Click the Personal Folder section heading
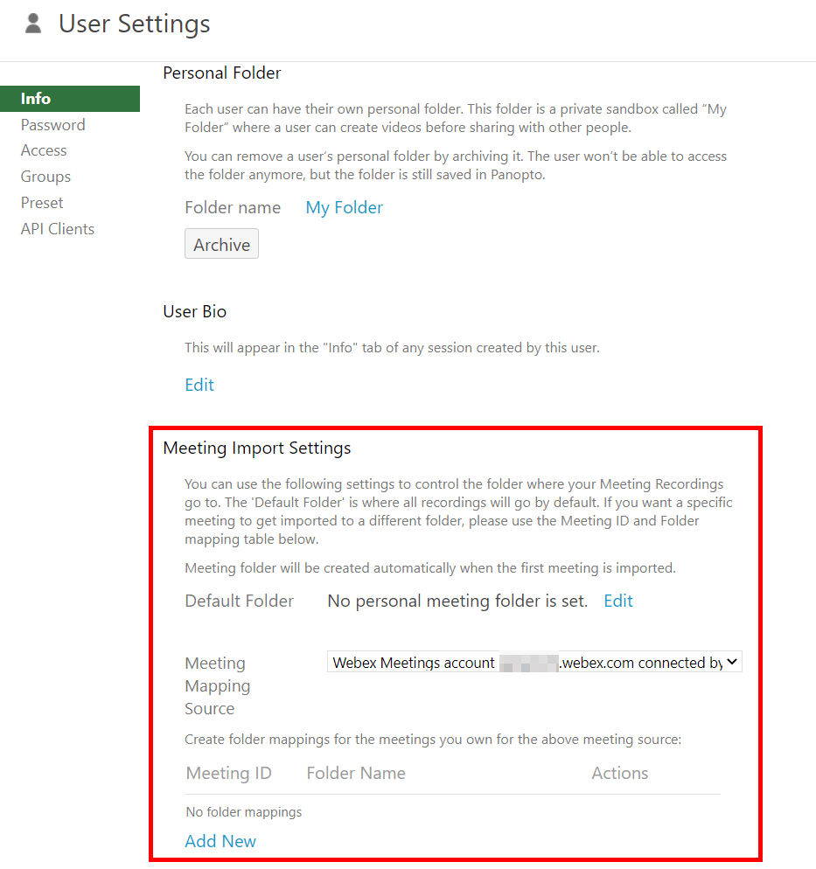This screenshot has width=816, height=869. click(x=221, y=73)
